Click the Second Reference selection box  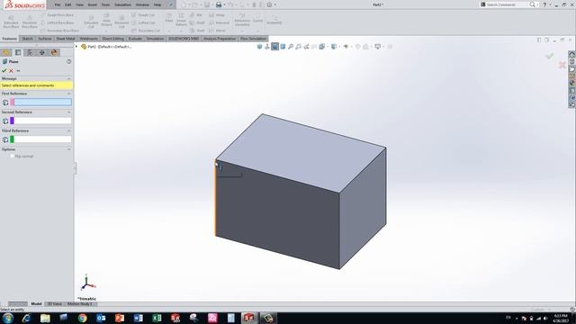pyautogui.click(x=42, y=121)
